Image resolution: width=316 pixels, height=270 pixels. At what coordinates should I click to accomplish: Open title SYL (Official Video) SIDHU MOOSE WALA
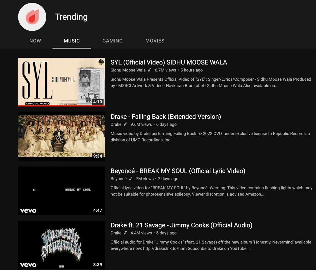coord(169,62)
